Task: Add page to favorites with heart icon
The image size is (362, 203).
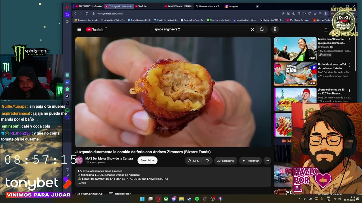Action: pyautogui.click(x=310, y=14)
